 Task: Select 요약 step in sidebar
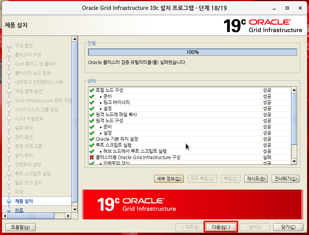tap(19, 192)
